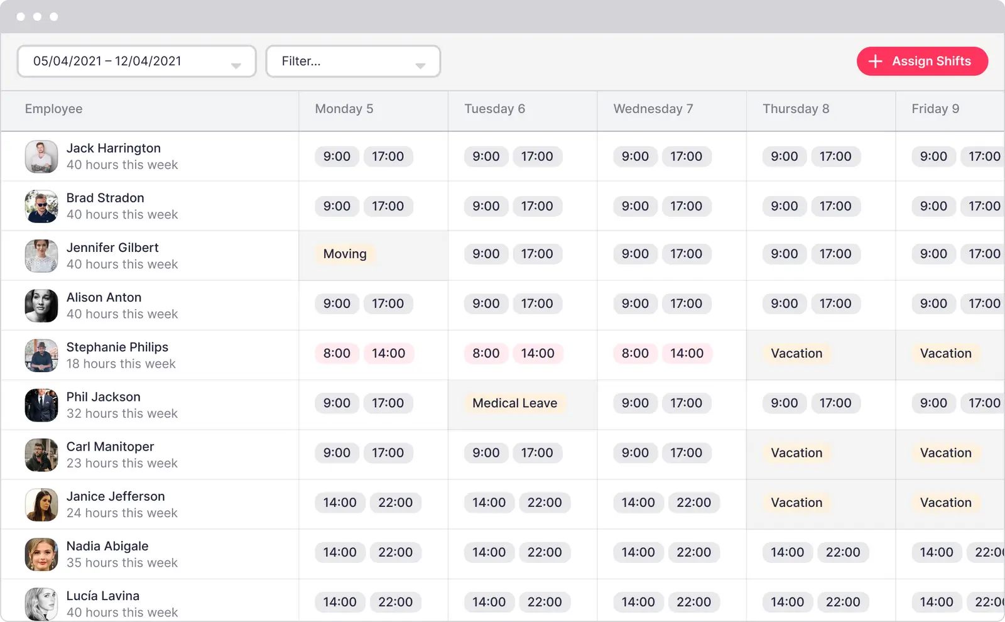Click the Employee column header
Image resolution: width=1005 pixels, height=622 pixels.
(53, 109)
